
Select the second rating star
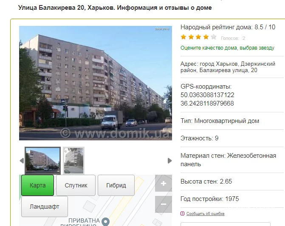[x=191, y=37]
